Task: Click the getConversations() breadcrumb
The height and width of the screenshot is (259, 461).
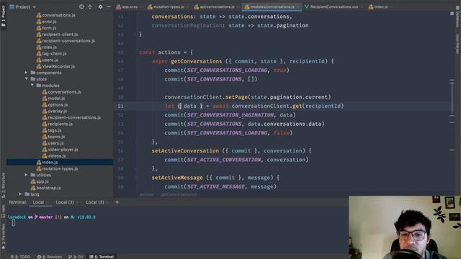Action: pyautogui.click(x=179, y=194)
